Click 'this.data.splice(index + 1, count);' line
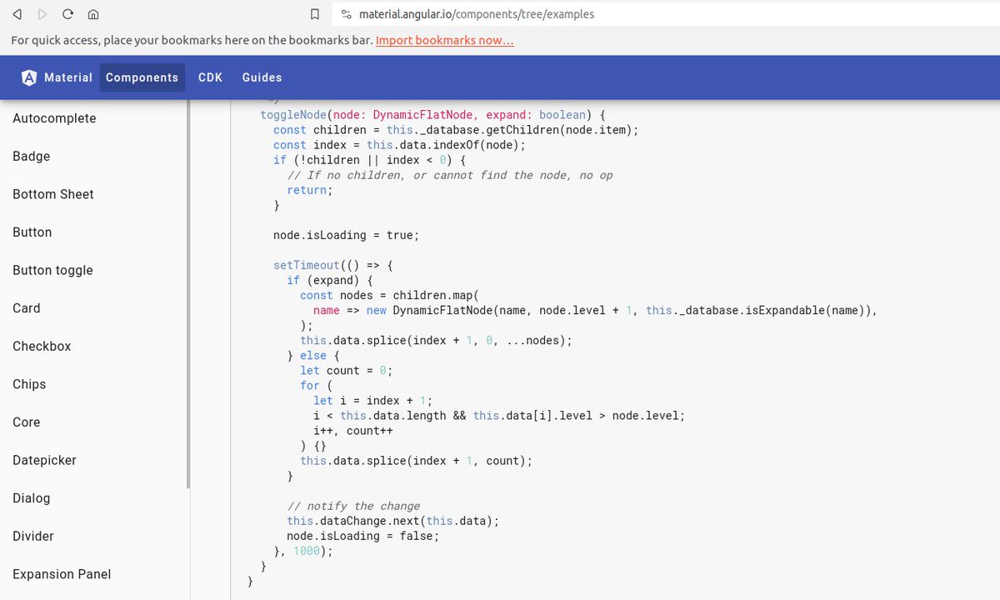1000x600 pixels. click(416, 460)
